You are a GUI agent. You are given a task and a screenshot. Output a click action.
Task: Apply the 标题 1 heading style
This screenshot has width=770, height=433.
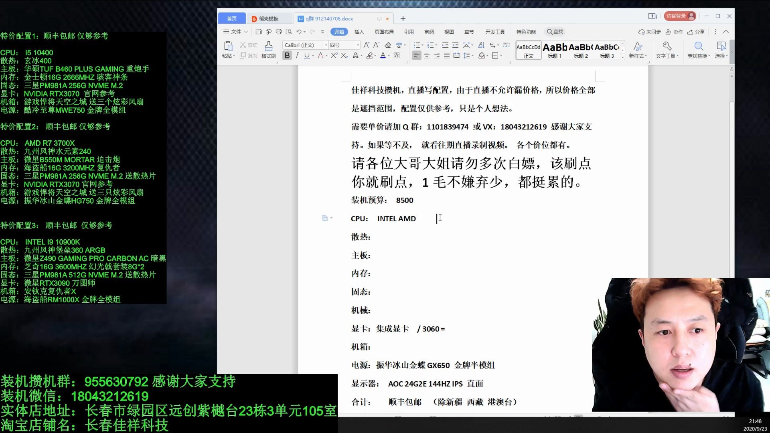point(555,50)
